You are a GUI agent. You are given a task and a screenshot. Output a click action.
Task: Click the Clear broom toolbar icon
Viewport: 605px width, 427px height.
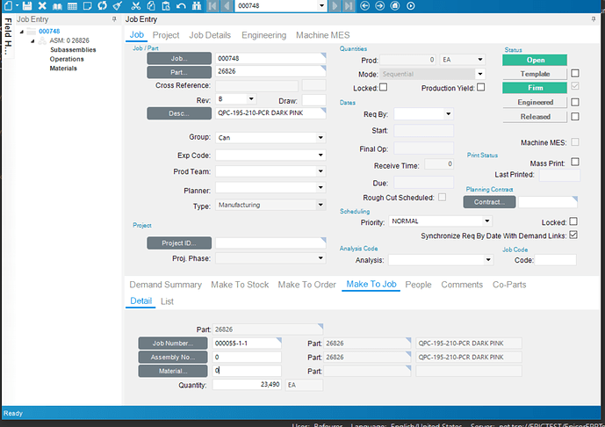(x=118, y=6)
